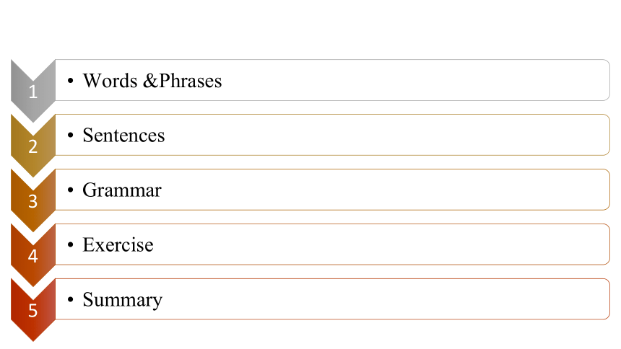Click the bullet before Sentences
This screenshot has height=349, width=621.
(71, 136)
